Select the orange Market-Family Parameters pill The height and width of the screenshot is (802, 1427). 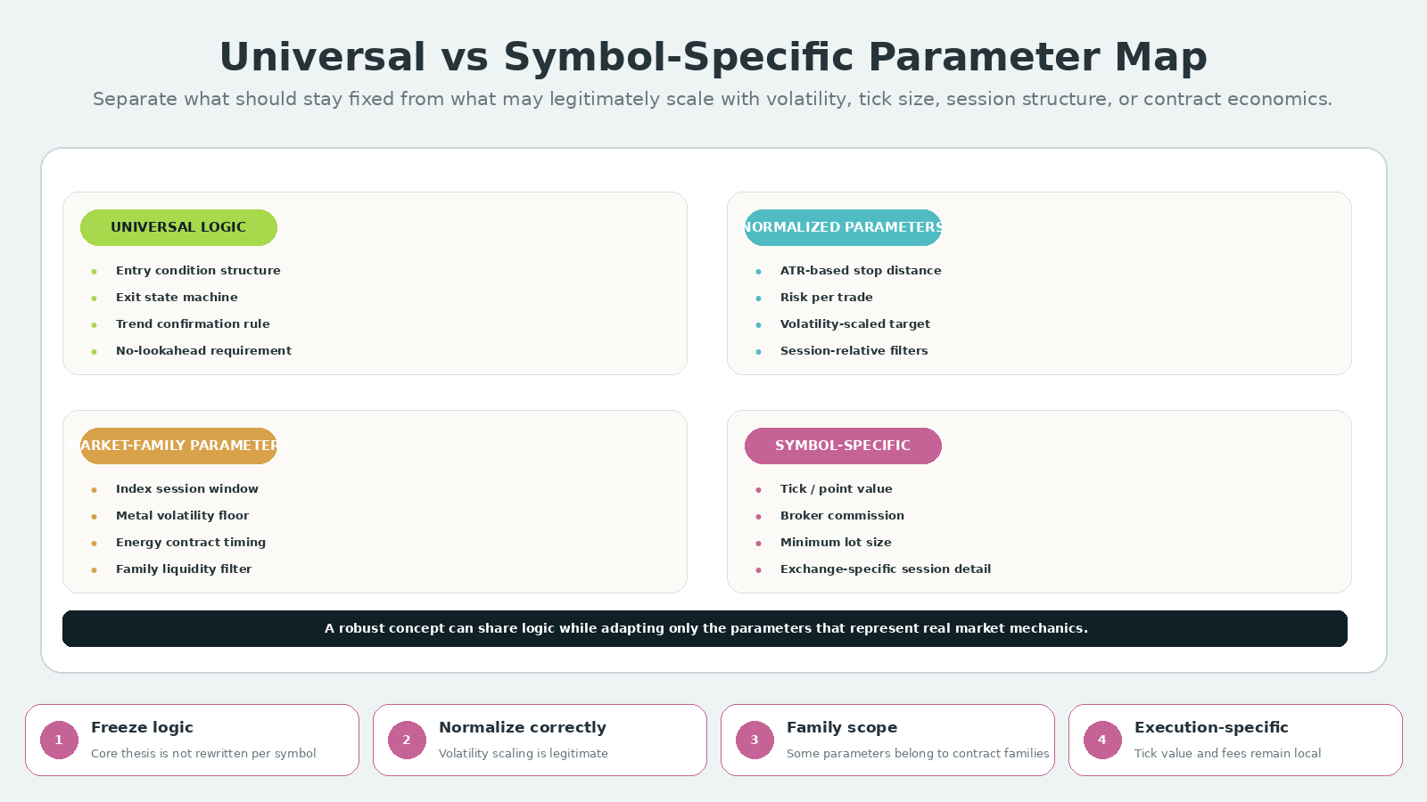tap(178, 446)
